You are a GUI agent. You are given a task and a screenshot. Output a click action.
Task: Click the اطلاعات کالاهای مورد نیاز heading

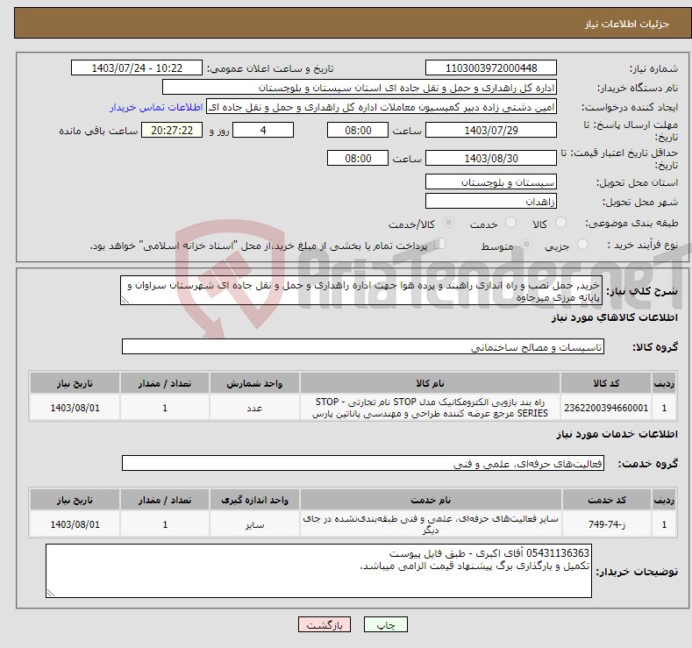pyautogui.click(x=614, y=317)
